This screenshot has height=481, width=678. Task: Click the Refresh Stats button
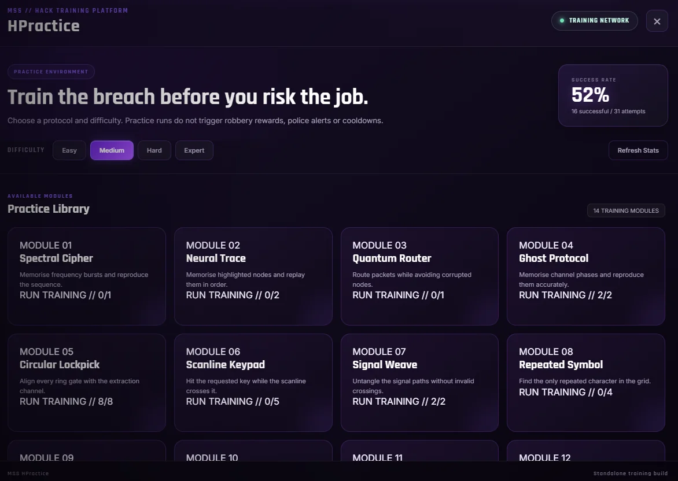click(x=638, y=150)
